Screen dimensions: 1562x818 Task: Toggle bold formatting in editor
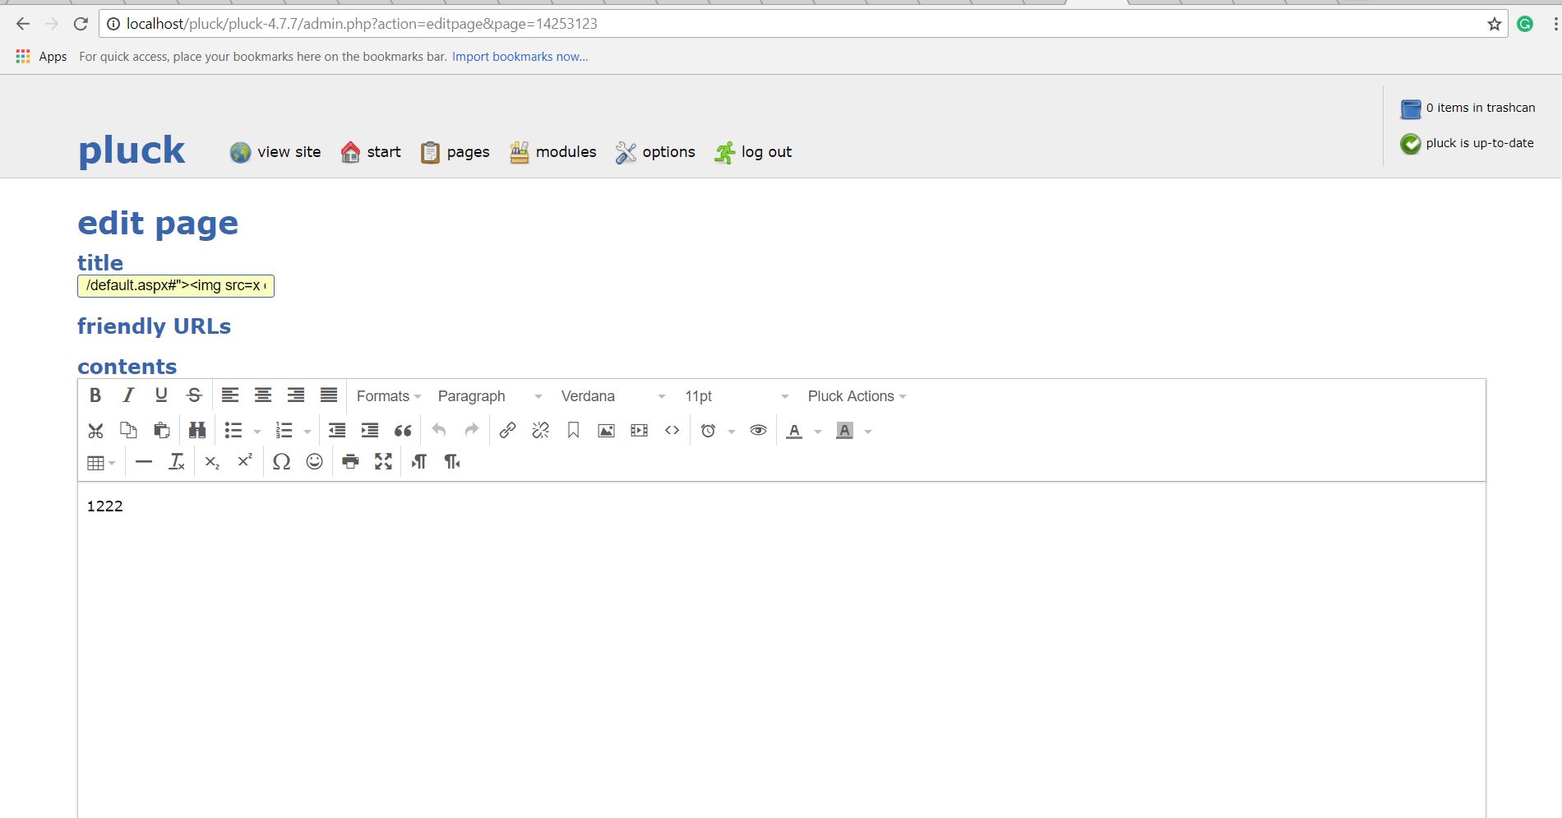[95, 395]
